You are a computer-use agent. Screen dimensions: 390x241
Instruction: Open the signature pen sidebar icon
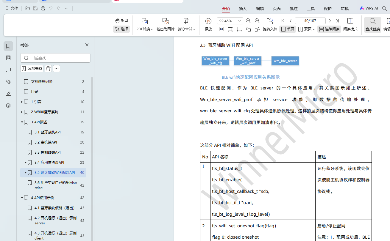click(x=8, y=94)
